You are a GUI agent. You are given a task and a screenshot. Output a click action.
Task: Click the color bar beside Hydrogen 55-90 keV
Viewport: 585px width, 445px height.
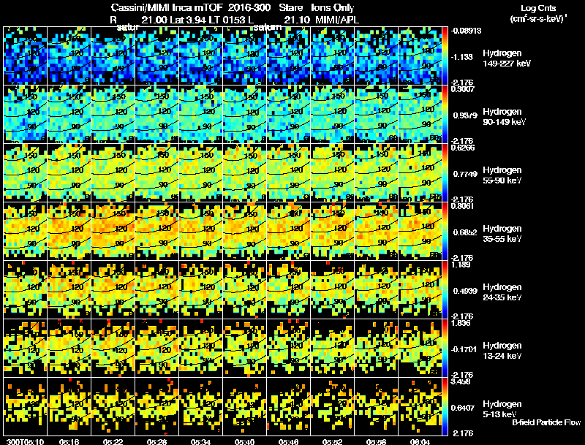[445, 172]
